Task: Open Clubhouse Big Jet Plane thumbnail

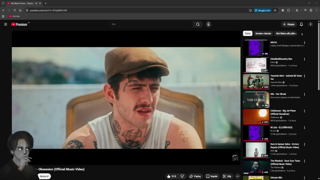Action: coord(256,116)
